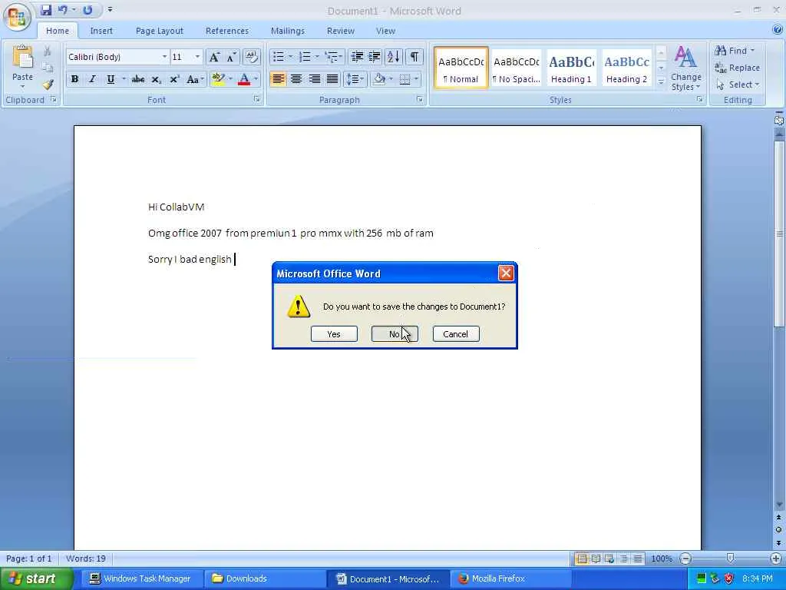Open Change Styles dropdown

click(x=685, y=68)
